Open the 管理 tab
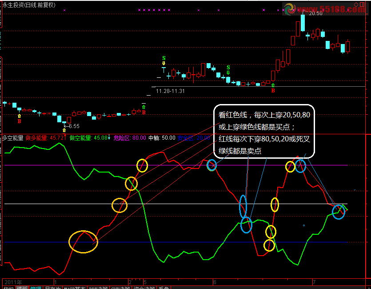The height and width of the screenshot is (289, 371). pos(36,287)
